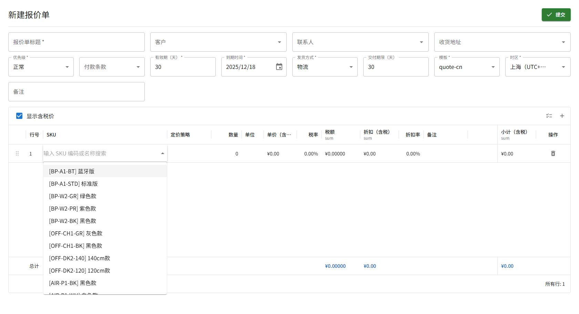Click the 报价单标题 input field

76,42
